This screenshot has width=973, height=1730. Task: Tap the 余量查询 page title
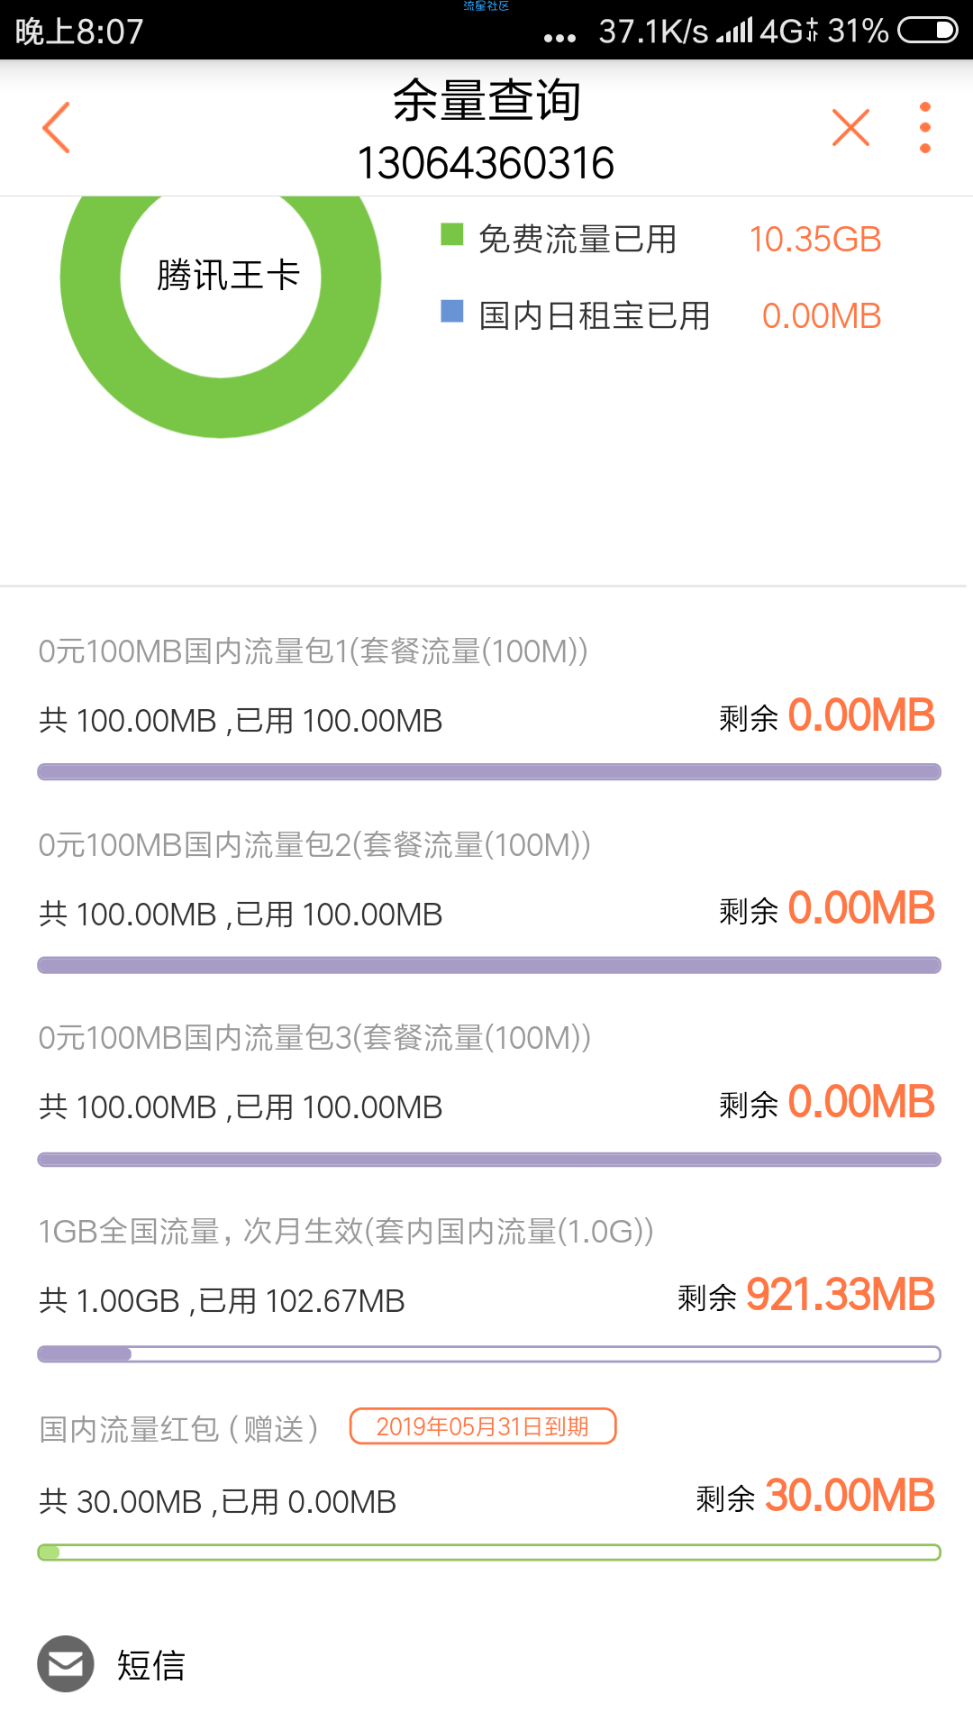pos(486,100)
